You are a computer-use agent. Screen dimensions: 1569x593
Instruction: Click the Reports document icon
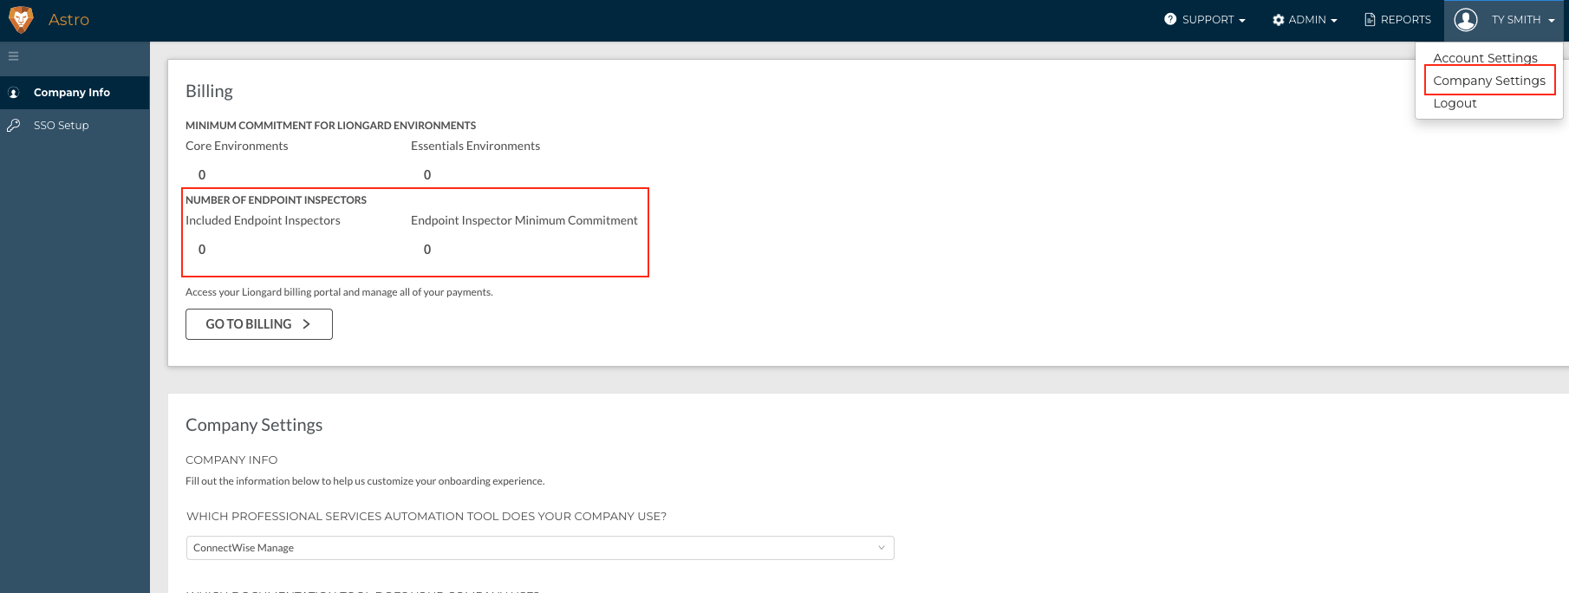pos(1370,19)
